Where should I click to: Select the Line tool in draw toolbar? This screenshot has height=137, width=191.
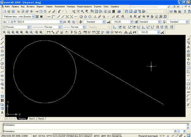(2, 39)
